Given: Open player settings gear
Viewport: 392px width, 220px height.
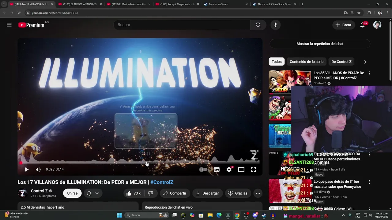Looking at the screenshot, I should 229,169.
